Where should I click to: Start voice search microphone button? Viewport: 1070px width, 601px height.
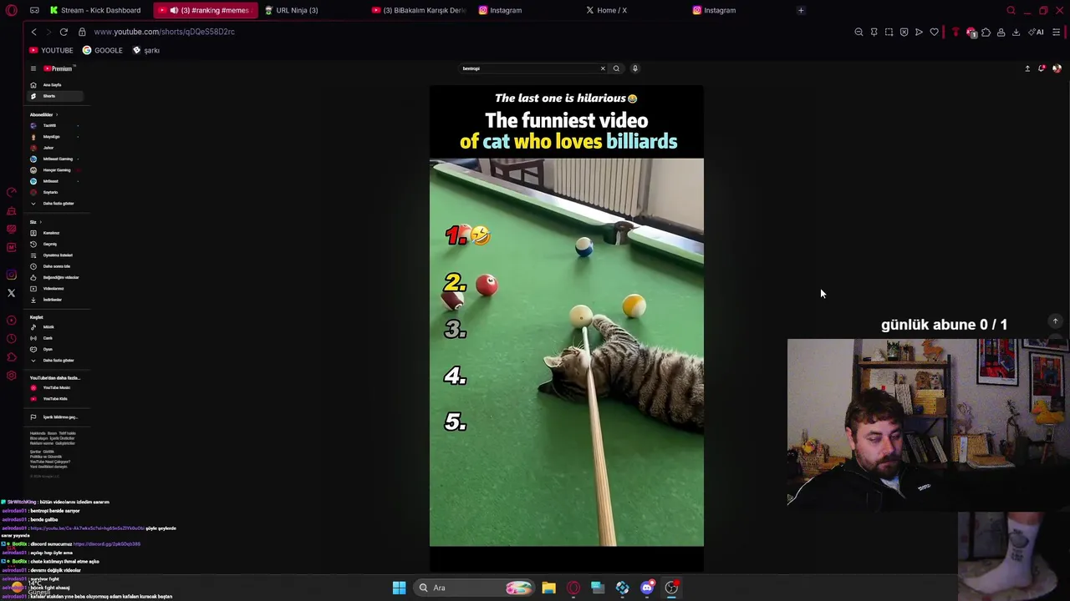(634, 68)
